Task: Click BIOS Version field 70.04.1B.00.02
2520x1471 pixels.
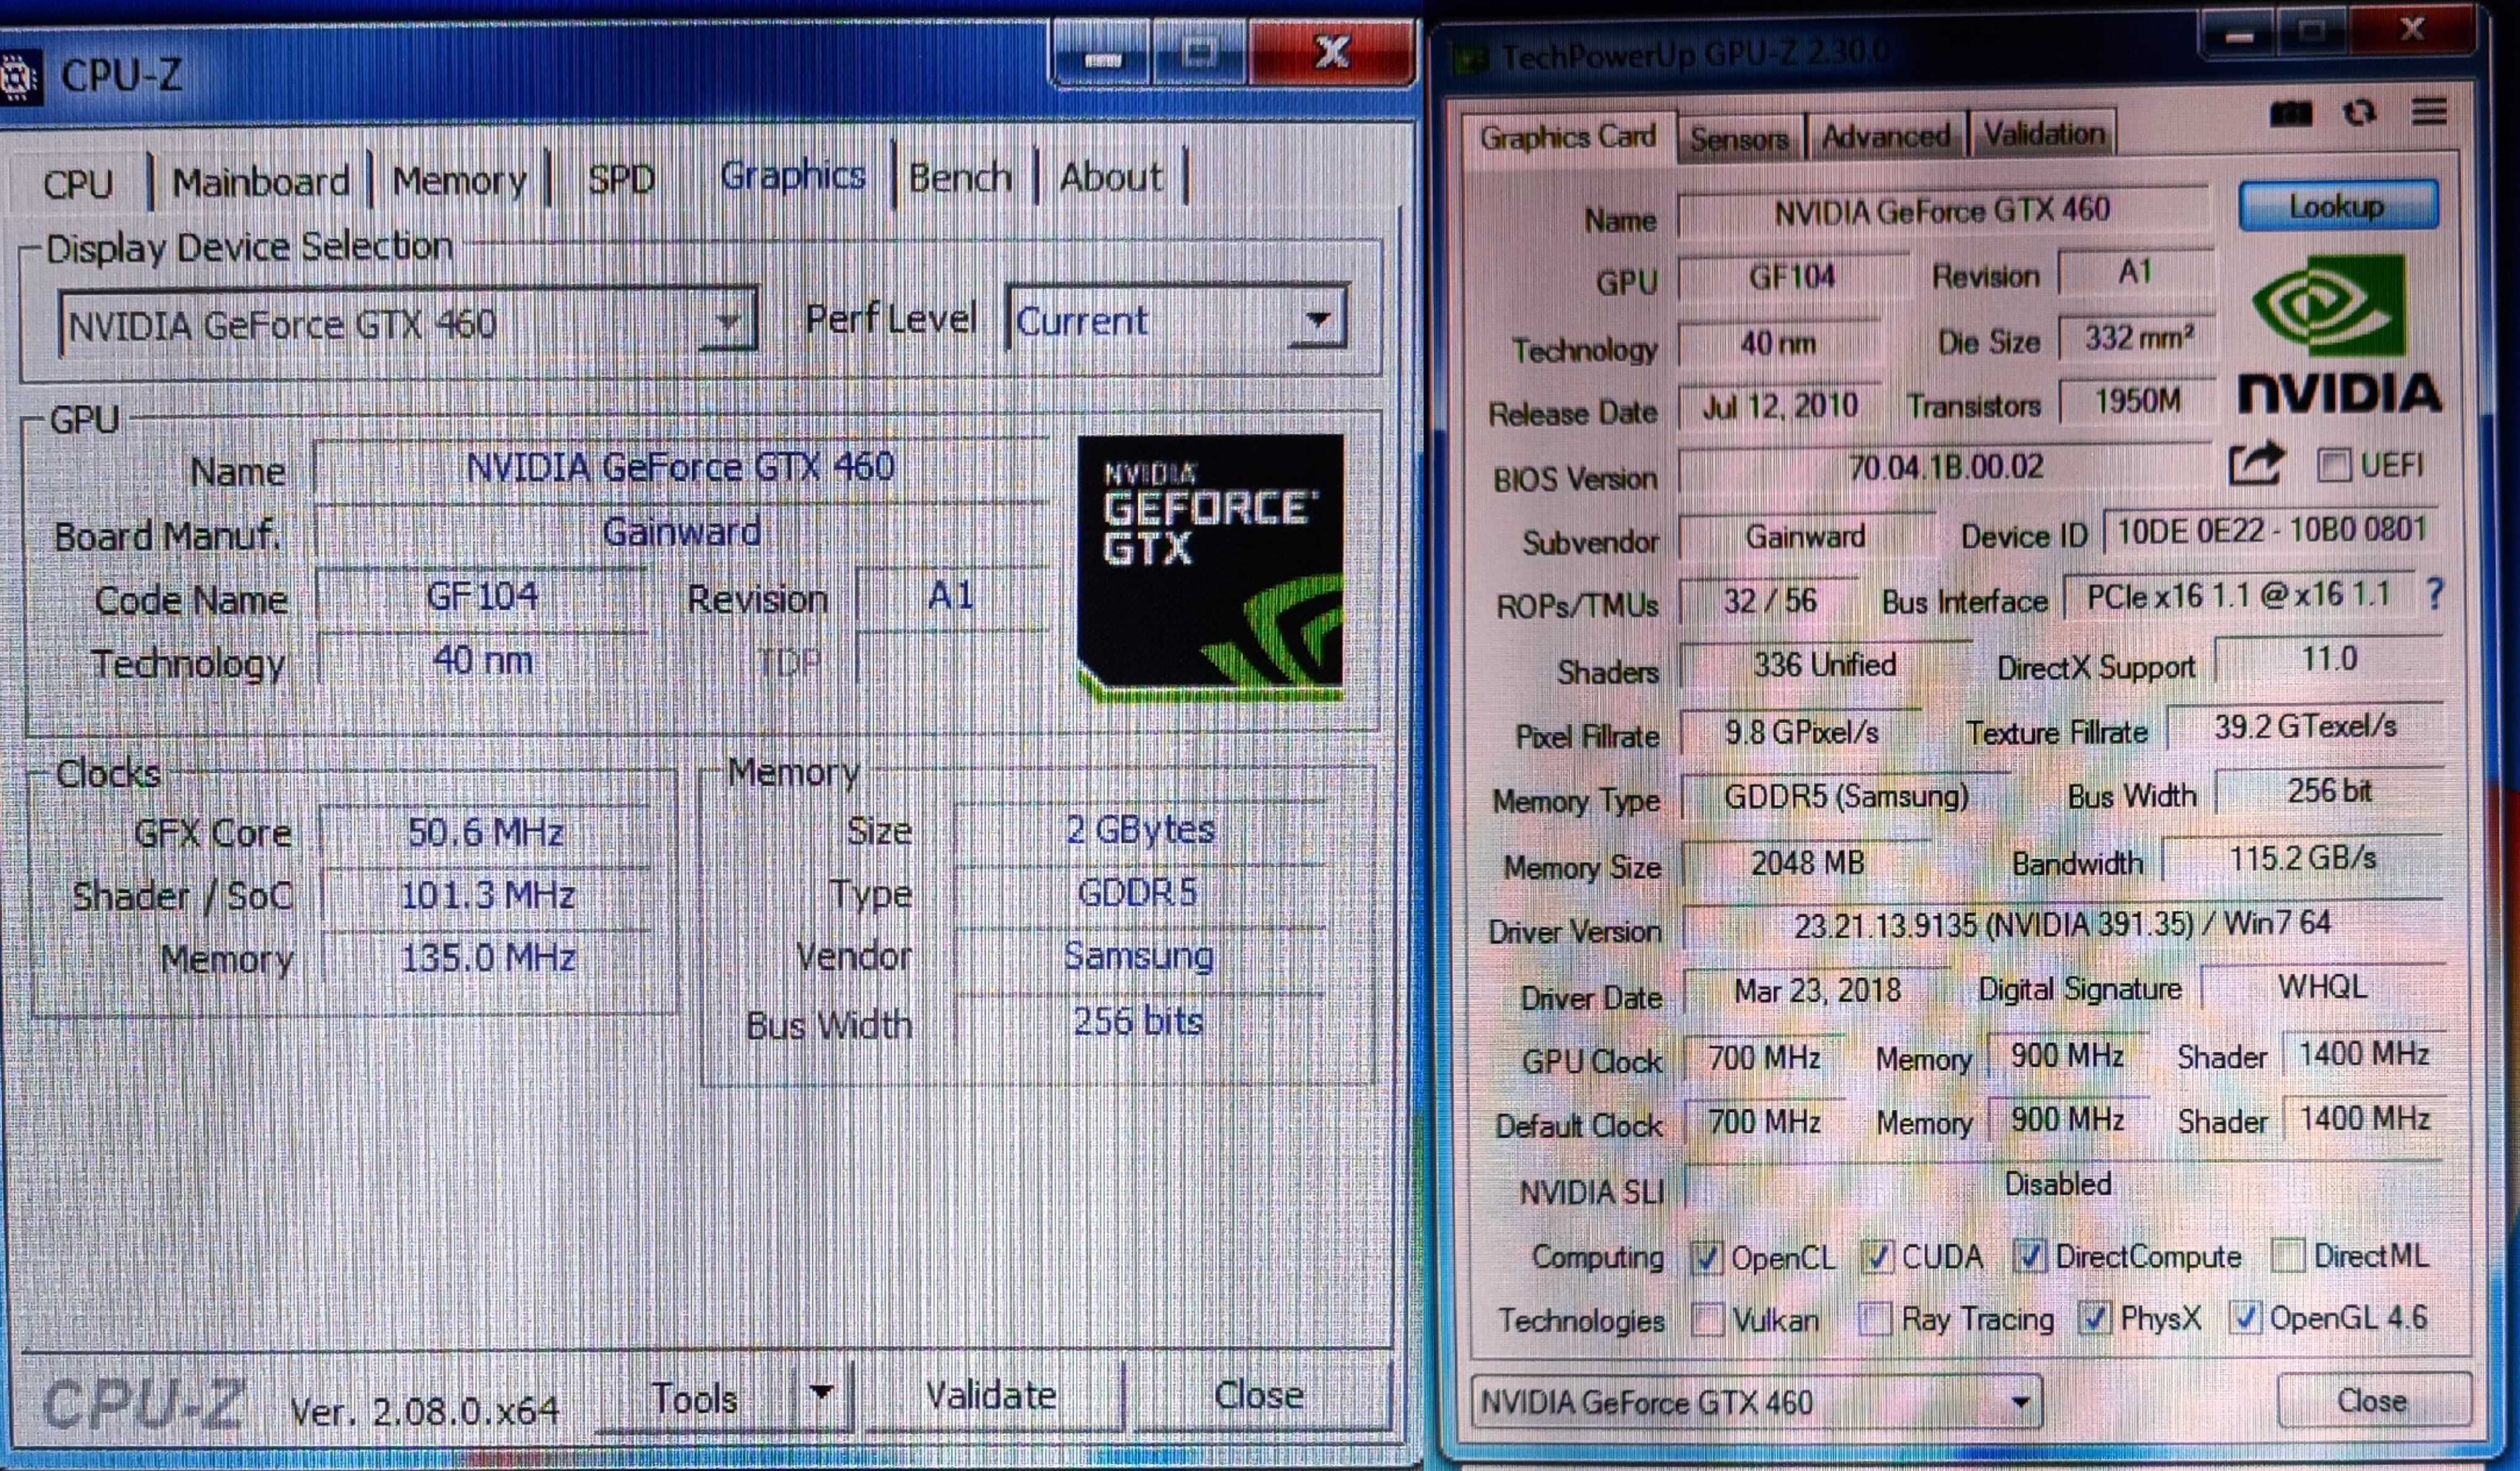Action: pyautogui.click(x=1945, y=467)
